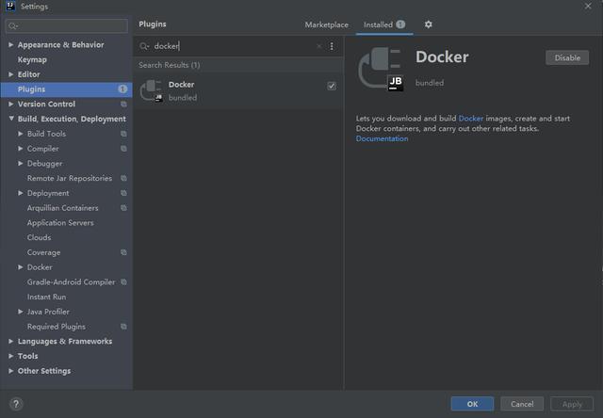The height and width of the screenshot is (418, 603).
Task: Expand the Java Profiler node
Action: tap(21, 312)
